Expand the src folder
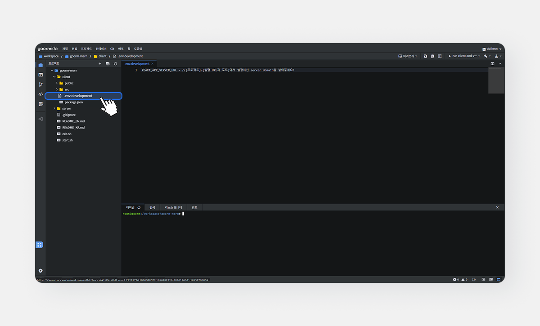The height and width of the screenshot is (326, 540). pyautogui.click(x=57, y=89)
